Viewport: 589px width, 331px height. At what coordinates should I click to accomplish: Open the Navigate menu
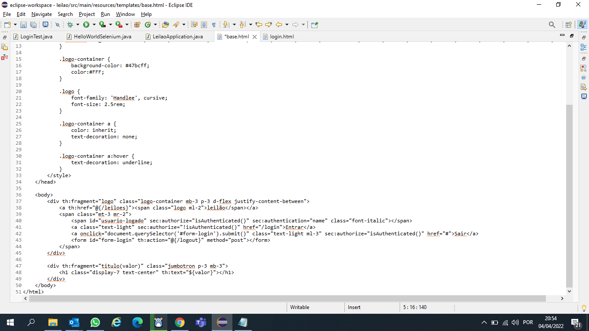tap(41, 14)
